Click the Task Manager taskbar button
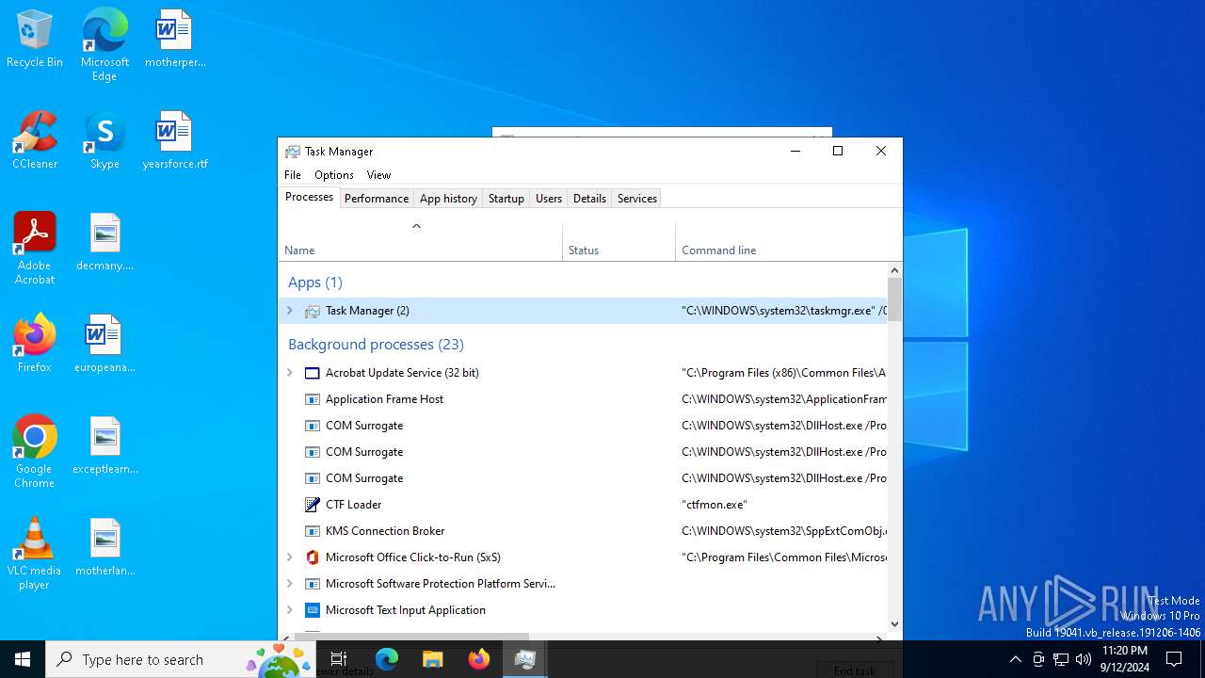Screen dimensions: 1205x678 [524, 659]
